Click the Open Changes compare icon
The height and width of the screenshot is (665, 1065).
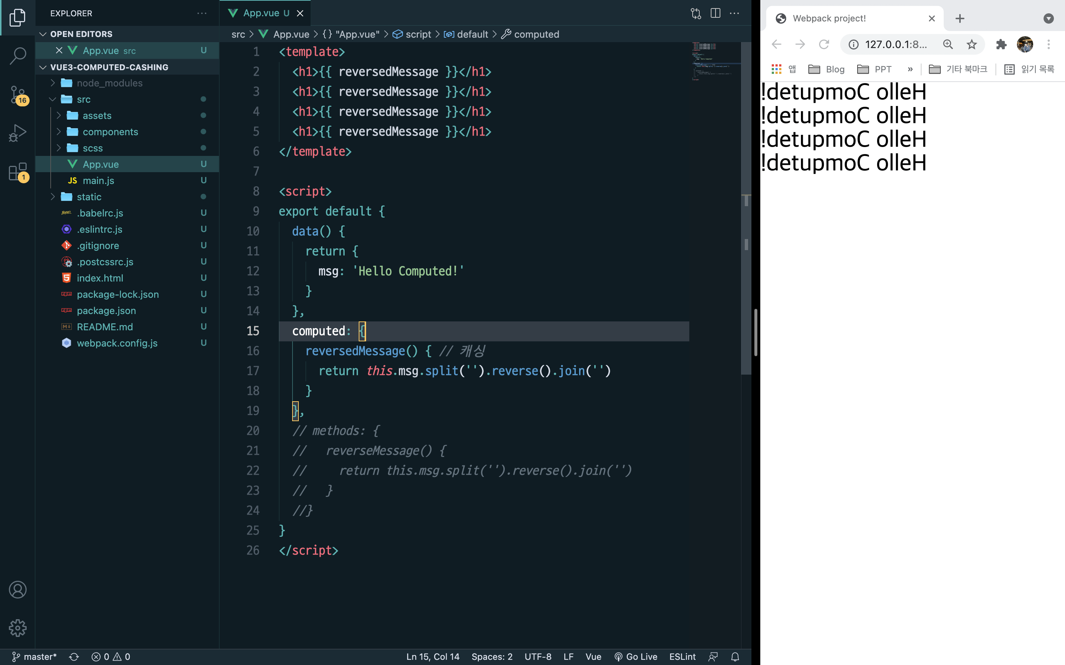[696, 13]
